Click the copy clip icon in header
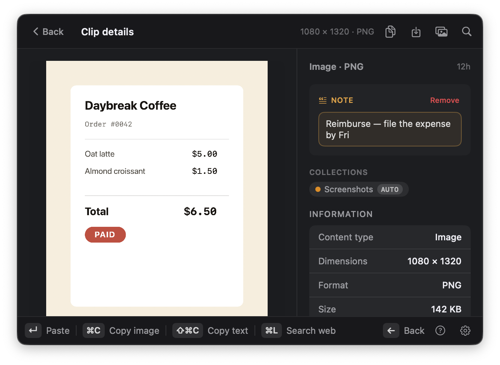 [390, 32]
